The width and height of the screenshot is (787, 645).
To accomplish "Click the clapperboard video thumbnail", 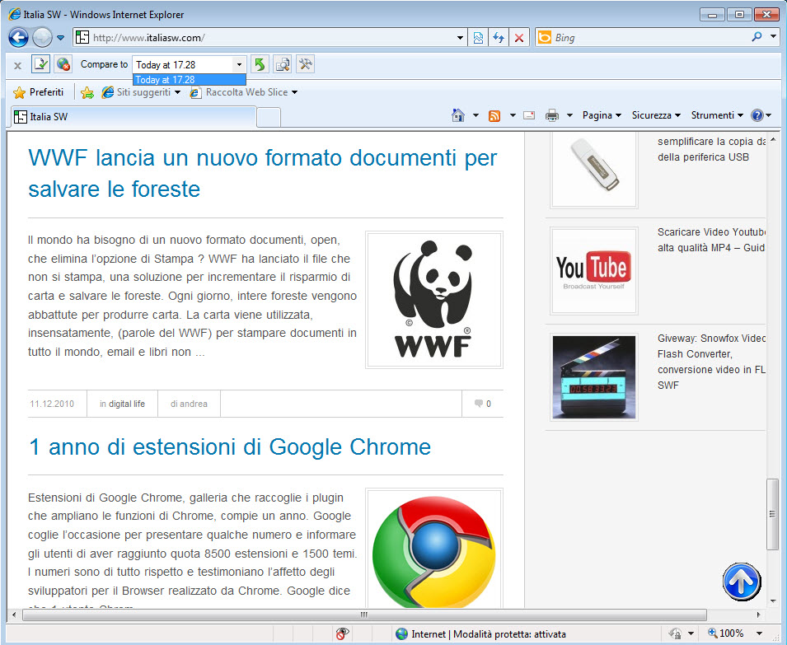I will point(594,377).
